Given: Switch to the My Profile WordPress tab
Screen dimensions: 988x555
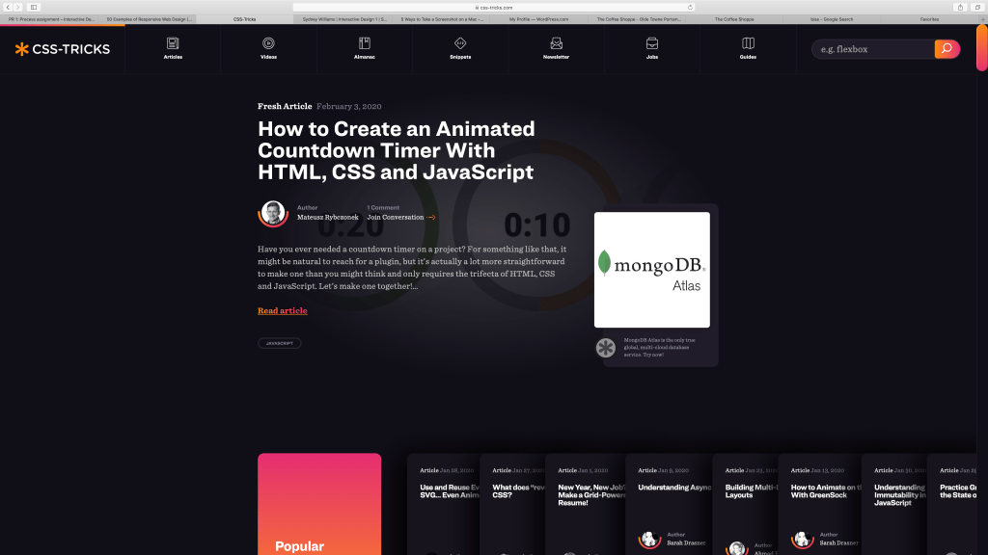Looking at the screenshot, I should click(x=538, y=18).
